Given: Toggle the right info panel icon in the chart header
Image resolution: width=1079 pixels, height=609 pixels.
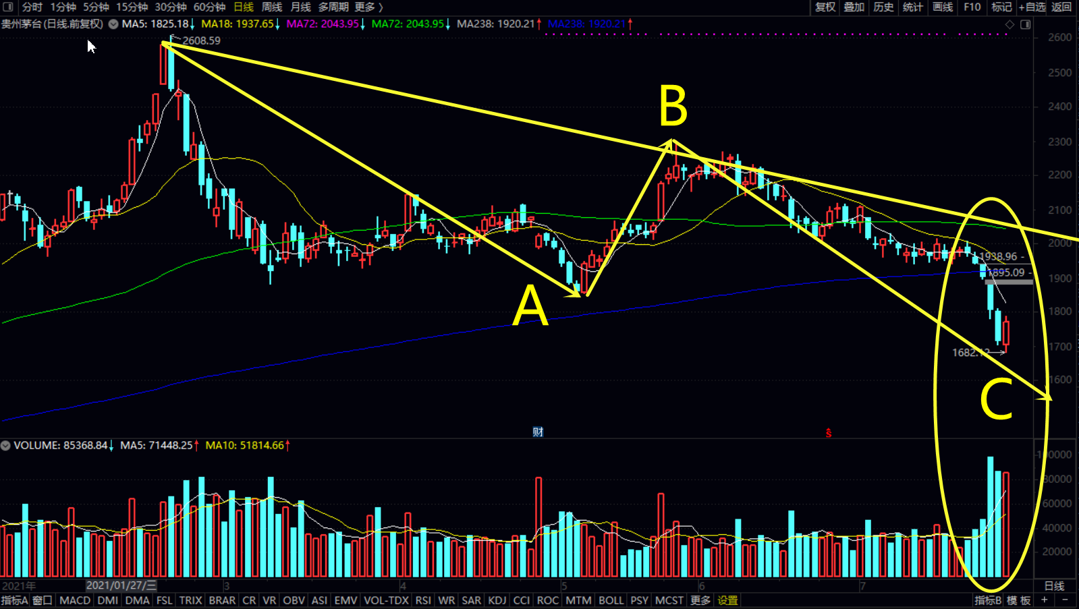Looking at the screenshot, I should tap(1025, 24).
